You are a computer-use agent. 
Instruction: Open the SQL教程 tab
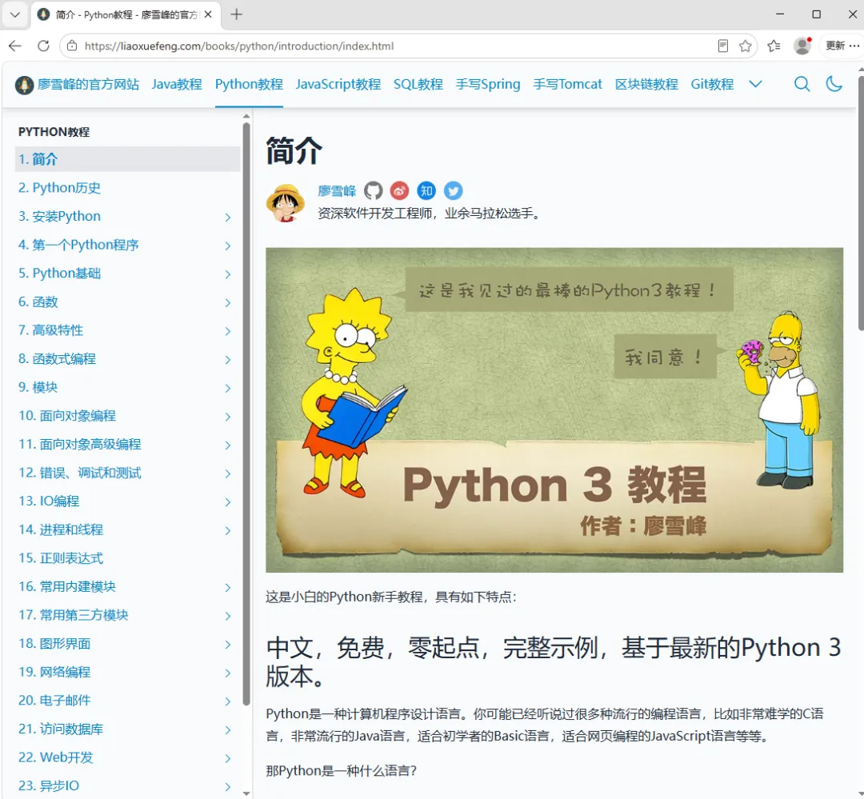click(418, 84)
